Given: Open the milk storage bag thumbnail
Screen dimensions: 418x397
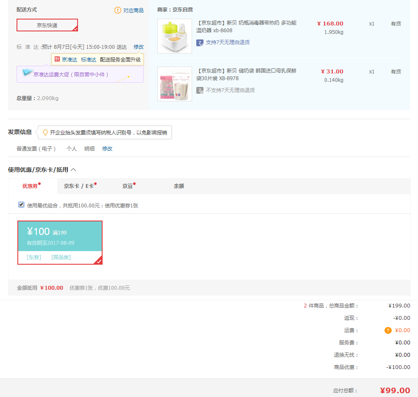Looking at the screenshot, I should coord(175,84).
